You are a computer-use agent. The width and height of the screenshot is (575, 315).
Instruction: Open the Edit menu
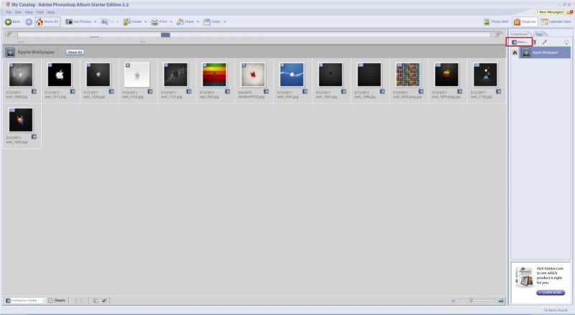click(x=18, y=12)
